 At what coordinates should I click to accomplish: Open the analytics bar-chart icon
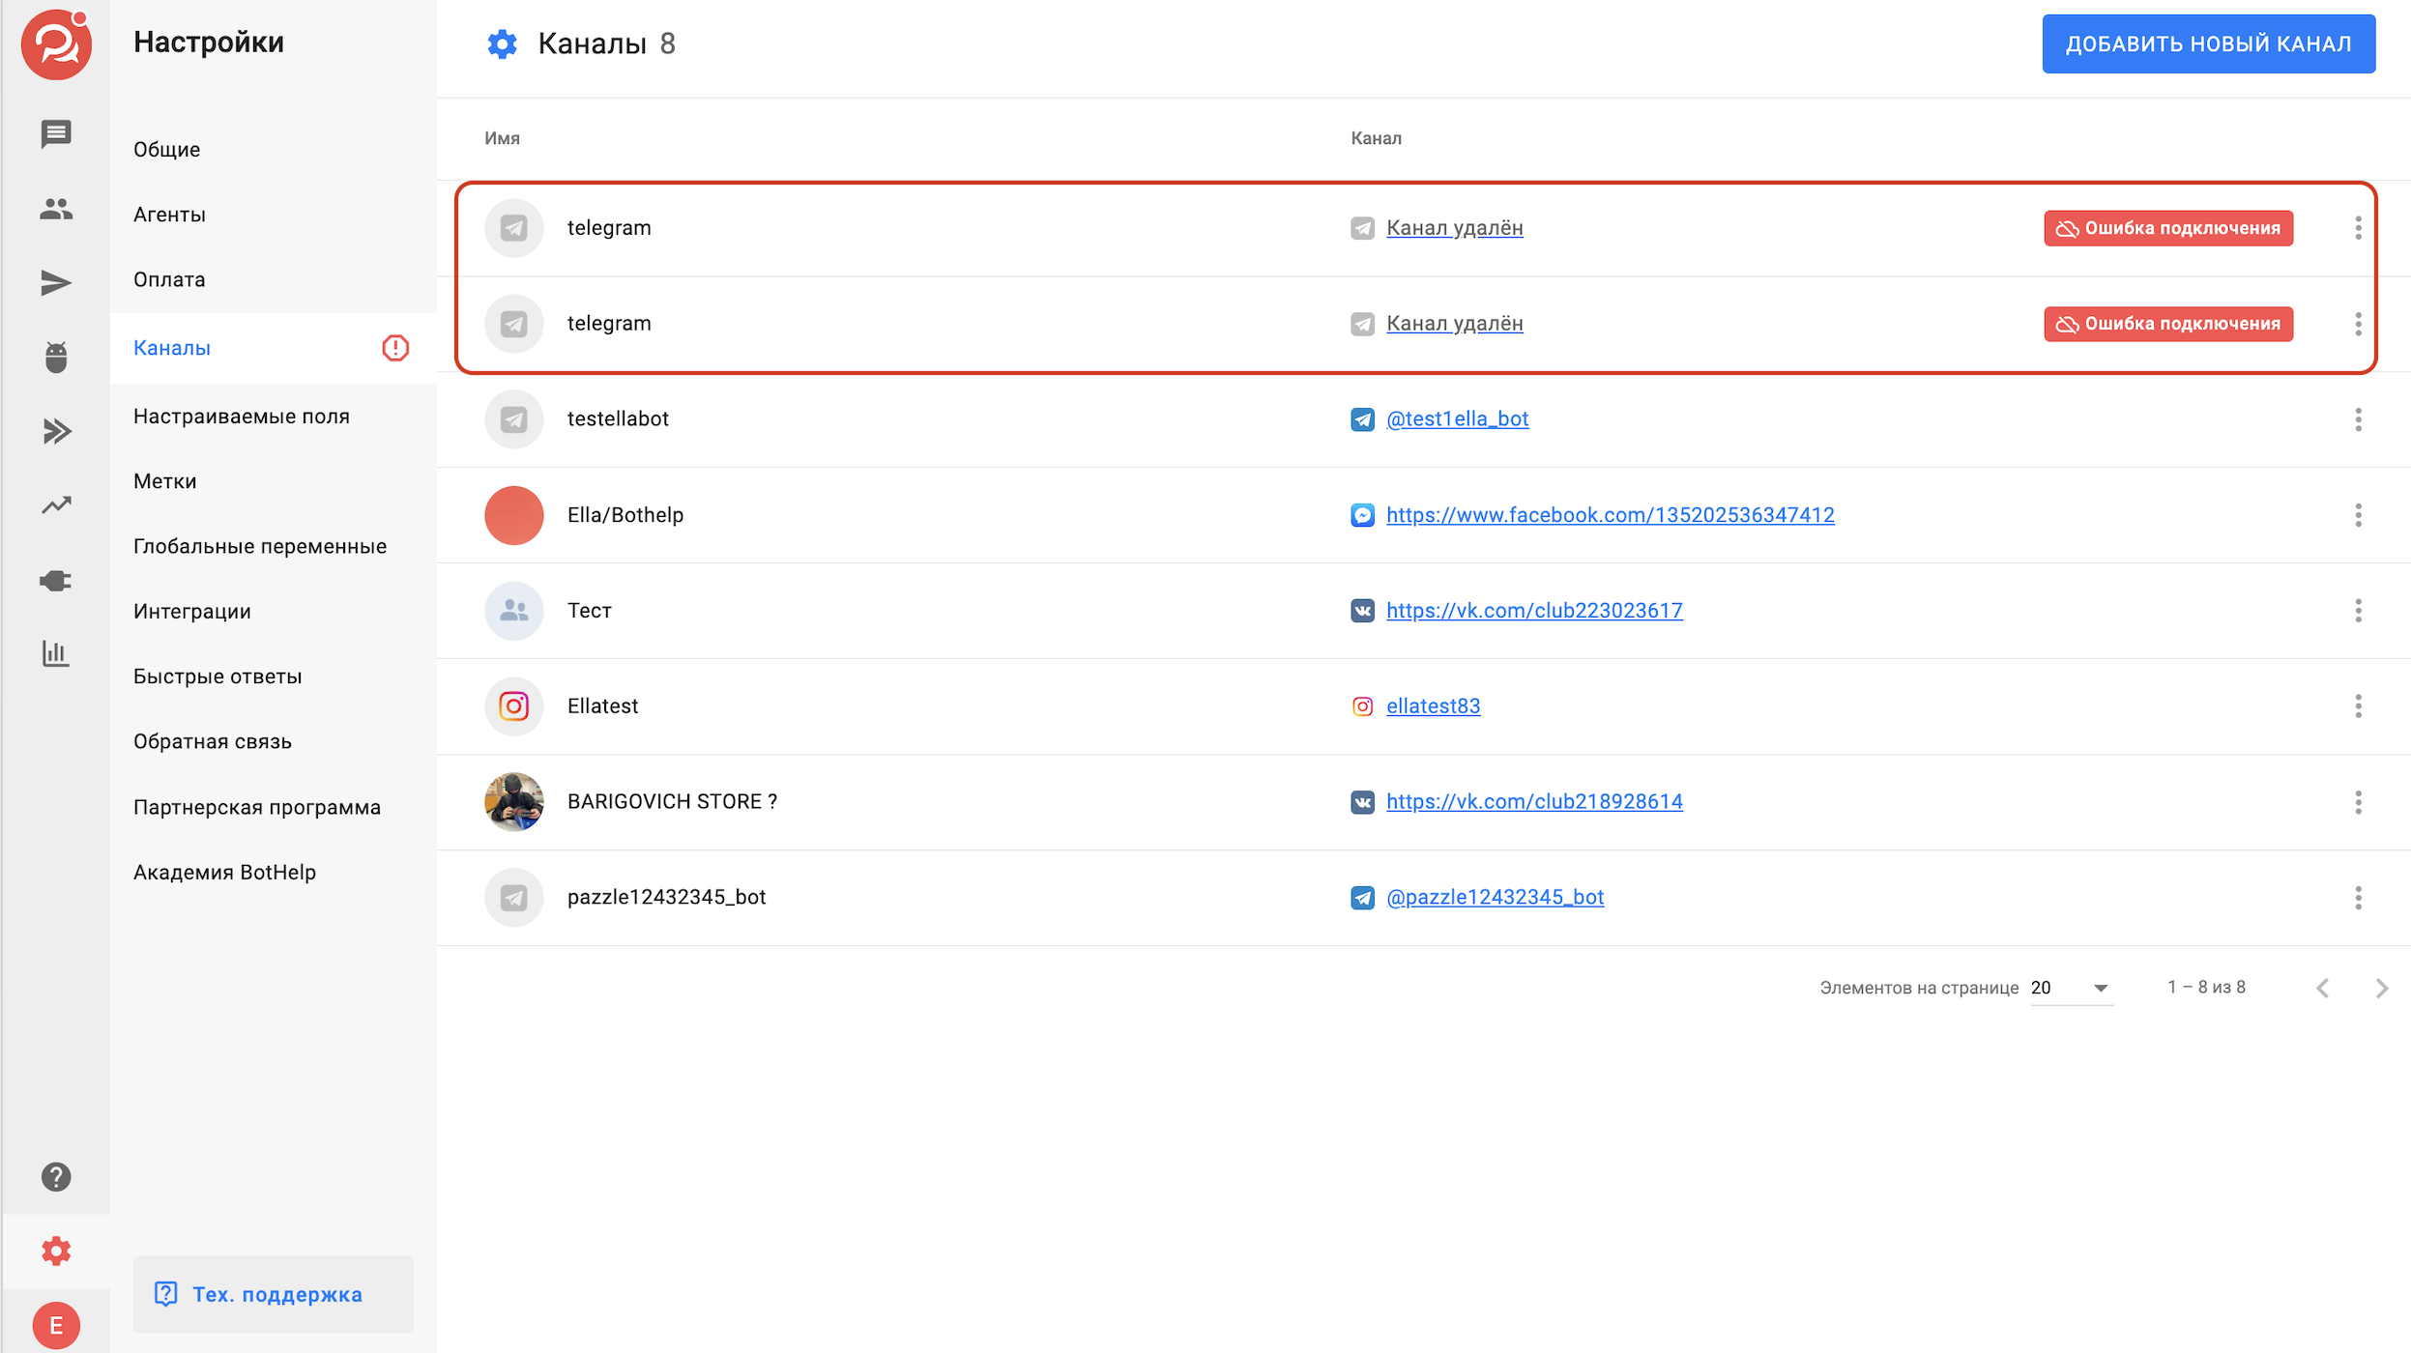[56, 654]
